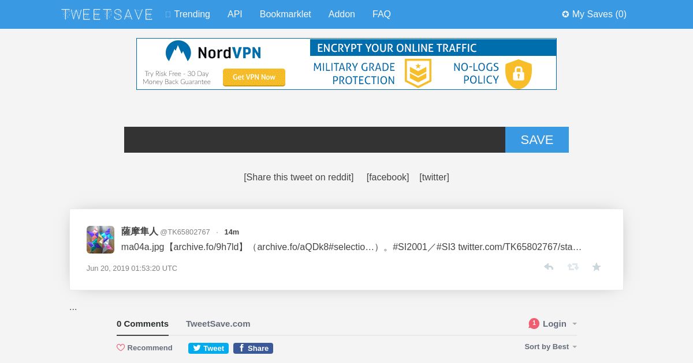Image resolution: width=693 pixels, height=363 pixels.
Task: Click the #SI2001 hashtag
Action: click(x=410, y=247)
